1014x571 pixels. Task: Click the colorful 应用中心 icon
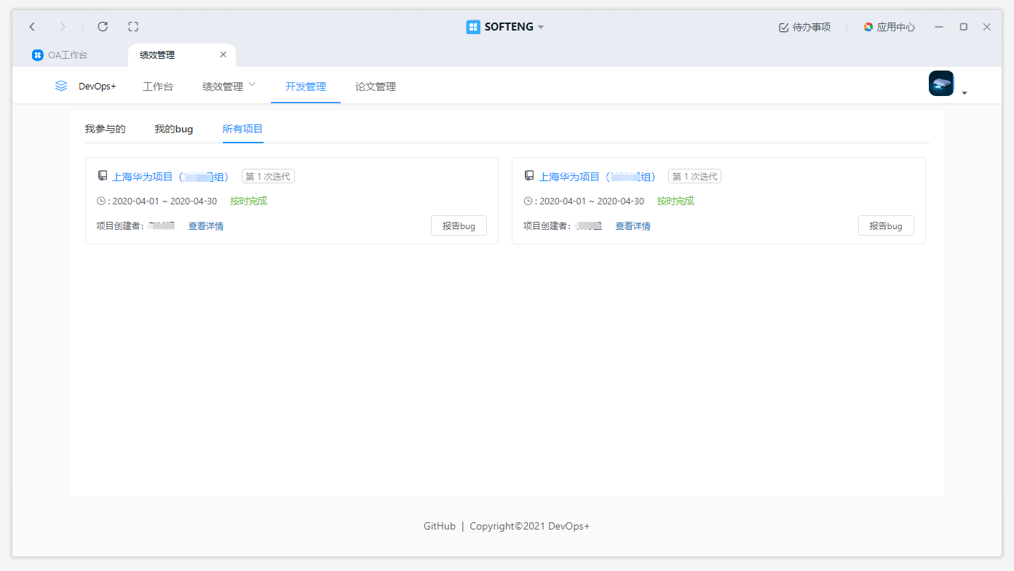[x=868, y=27]
